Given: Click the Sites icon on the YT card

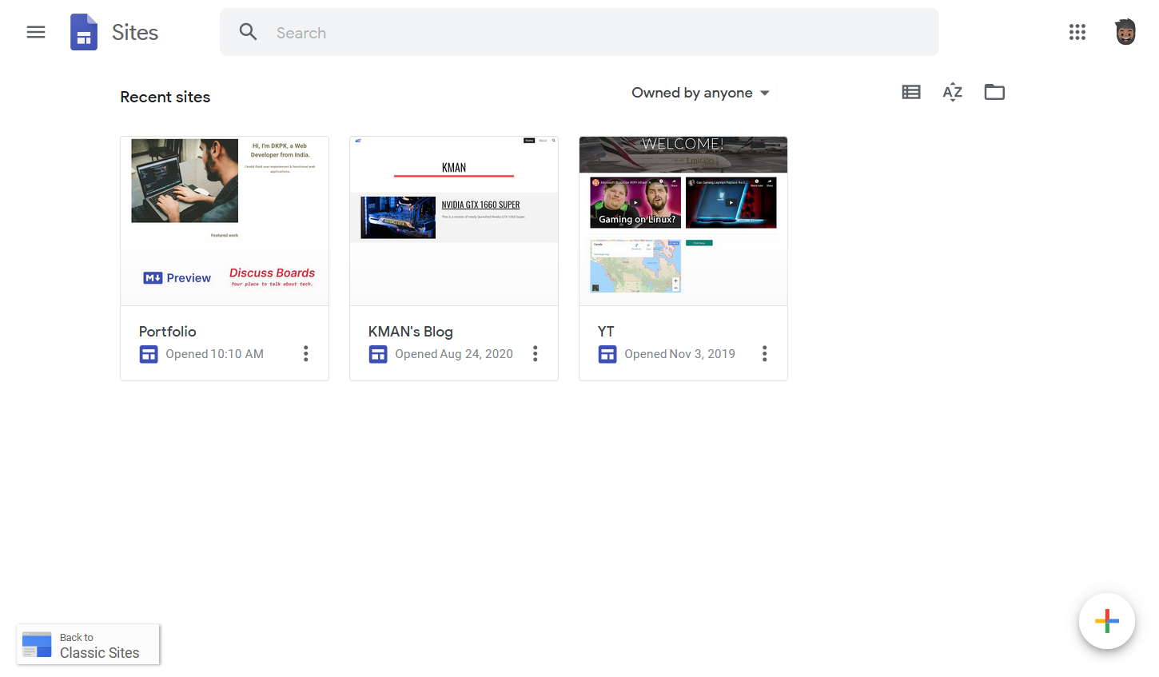Looking at the screenshot, I should coord(607,353).
